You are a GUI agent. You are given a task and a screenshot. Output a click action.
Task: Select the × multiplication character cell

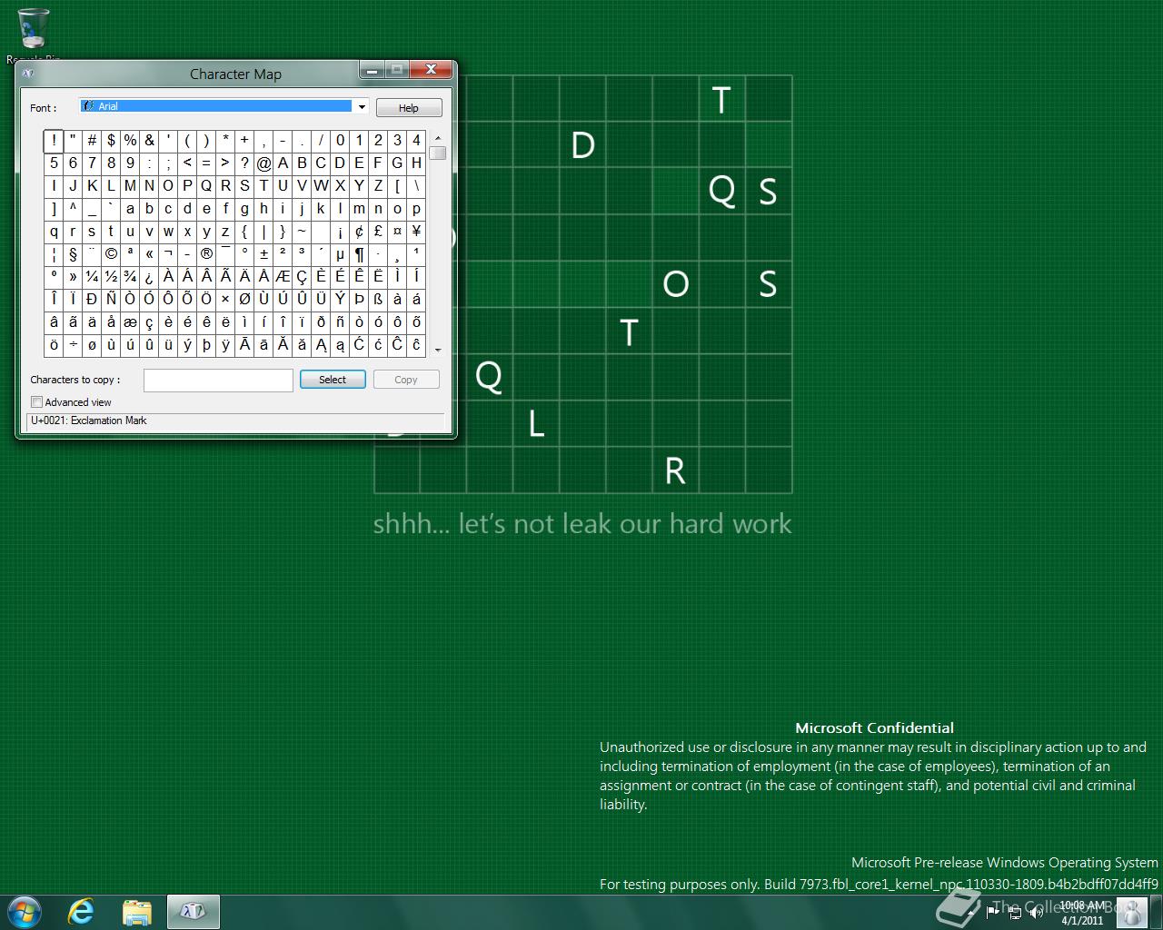225,299
